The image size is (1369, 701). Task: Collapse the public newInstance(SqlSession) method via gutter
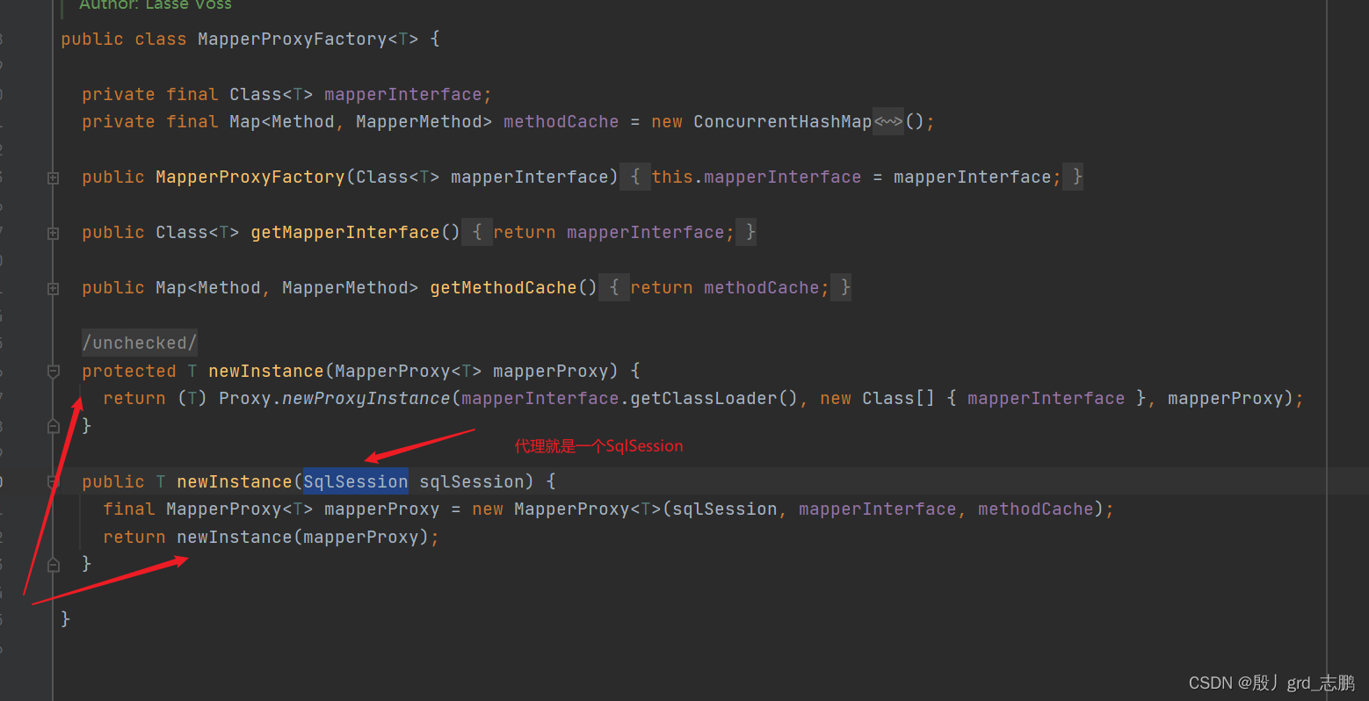pos(53,482)
